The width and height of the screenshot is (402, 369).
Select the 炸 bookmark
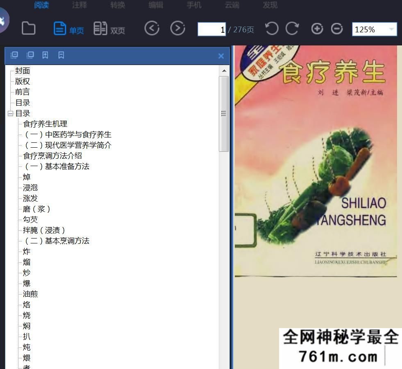click(x=27, y=252)
